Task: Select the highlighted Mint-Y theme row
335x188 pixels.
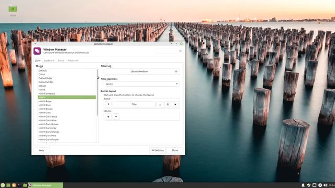Action: (x=67, y=98)
